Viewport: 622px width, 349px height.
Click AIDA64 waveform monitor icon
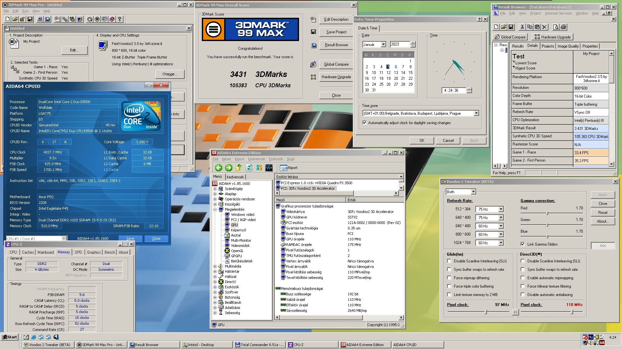[x=269, y=168]
